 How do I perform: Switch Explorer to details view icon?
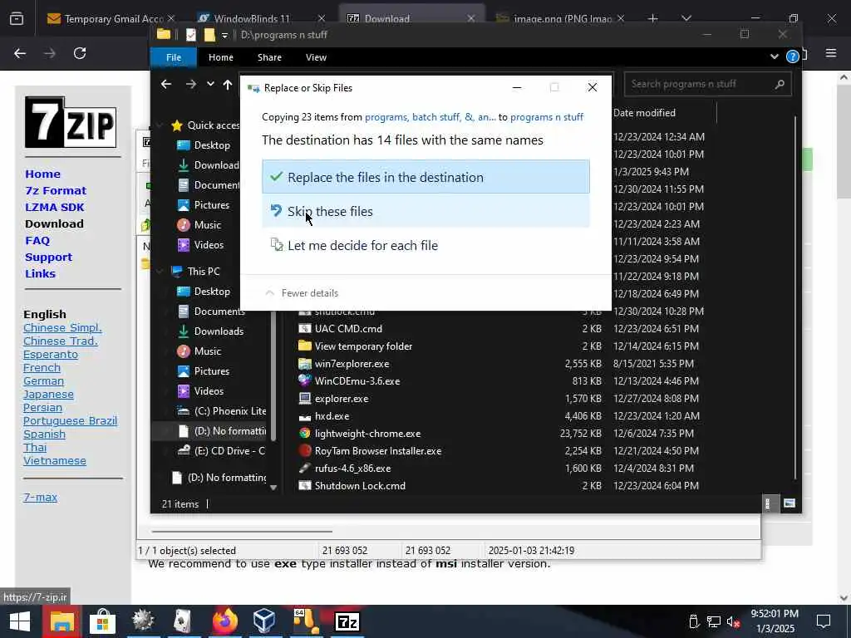[x=767, y=503]
